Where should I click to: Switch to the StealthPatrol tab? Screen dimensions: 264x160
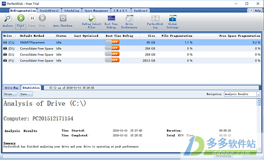(x=49, y=11)
